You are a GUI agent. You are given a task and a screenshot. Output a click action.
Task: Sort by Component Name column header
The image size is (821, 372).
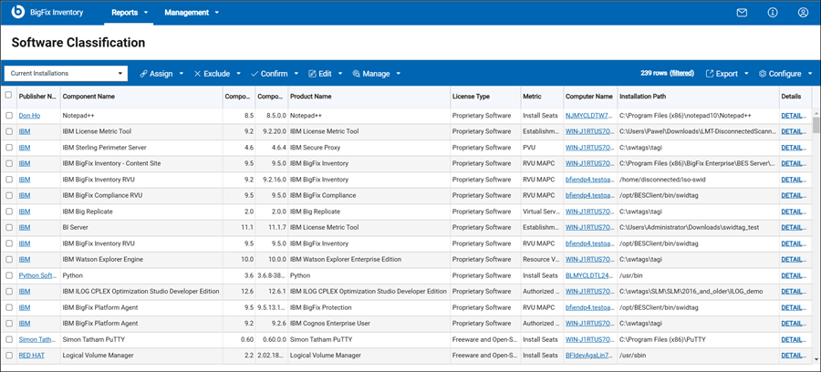click(88, 97)
